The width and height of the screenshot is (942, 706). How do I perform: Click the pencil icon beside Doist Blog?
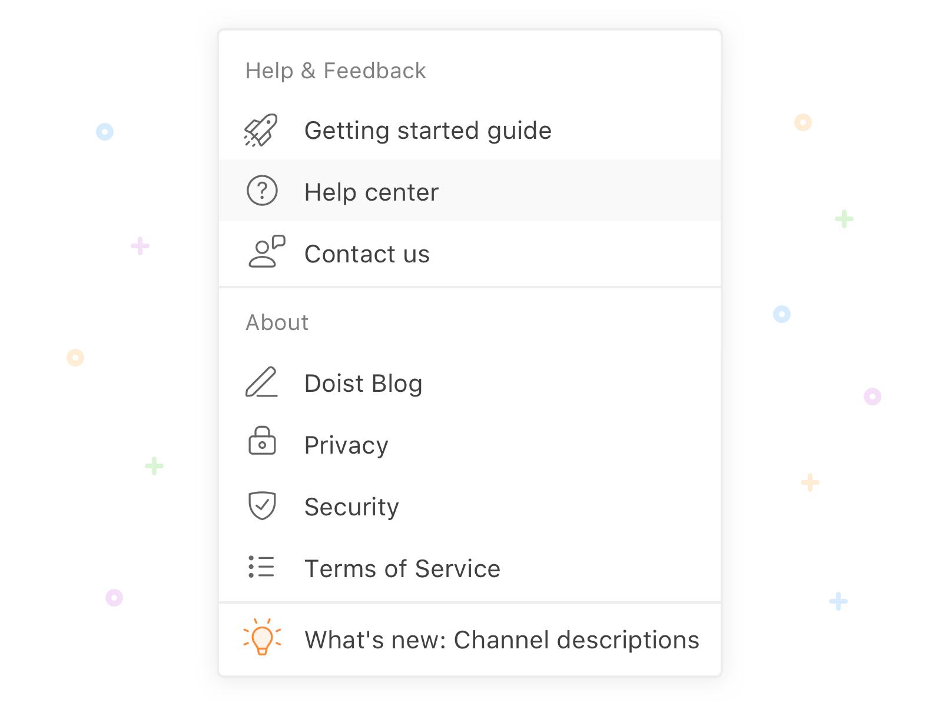click(261, 382)
